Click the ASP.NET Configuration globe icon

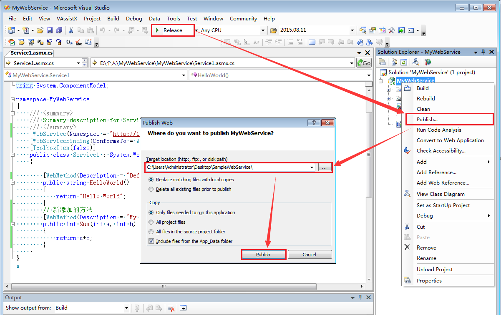click(428, 62)
